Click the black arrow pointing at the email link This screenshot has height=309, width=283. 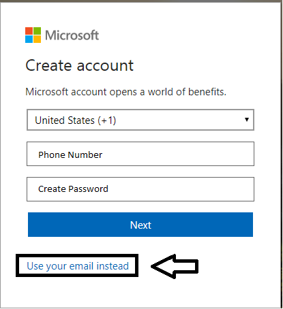175,266
